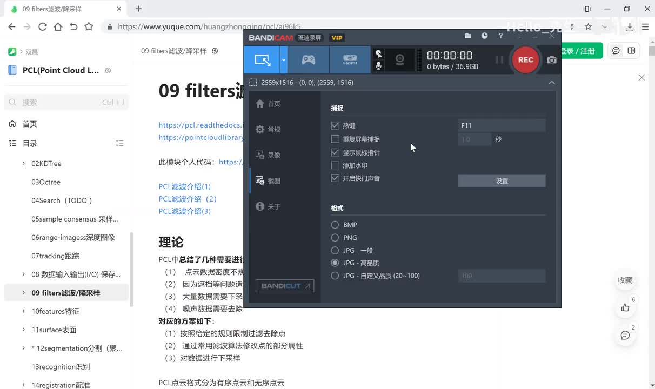Open comment bubble icon beside 登录/注册
655x389 pixels.
(x=616, y=51)
